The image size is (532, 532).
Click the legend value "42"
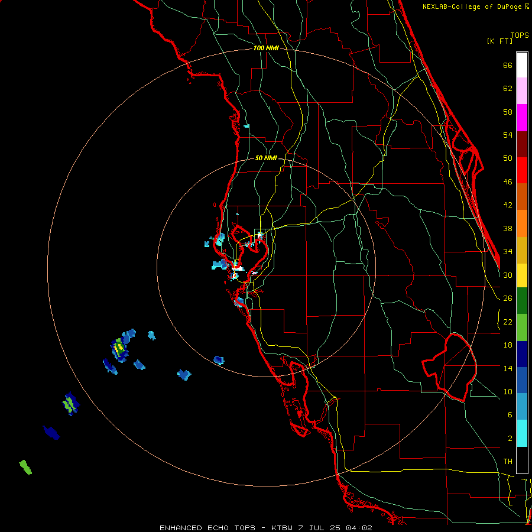click(508, 205)
